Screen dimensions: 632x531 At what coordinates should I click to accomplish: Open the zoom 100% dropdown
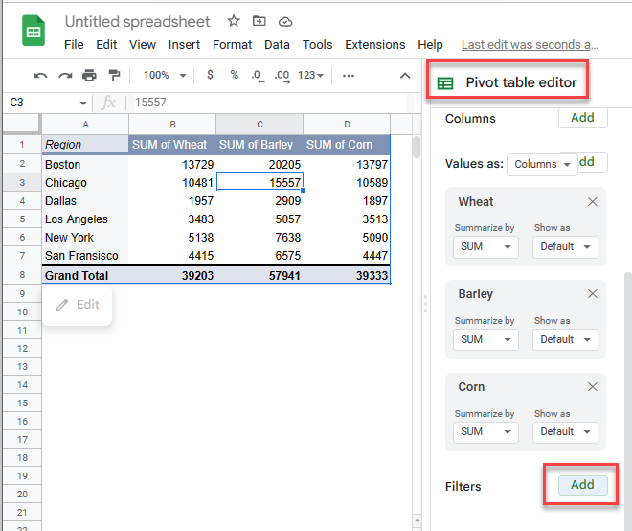point(162,76)
